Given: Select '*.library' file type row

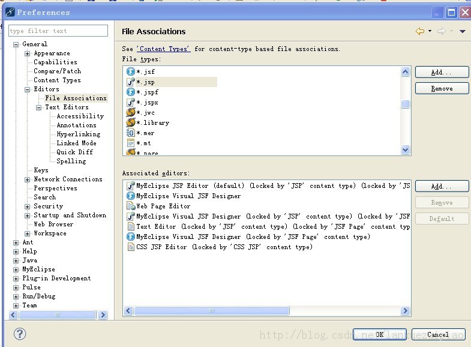Looking at the screenshot, I should click(148, 122).
